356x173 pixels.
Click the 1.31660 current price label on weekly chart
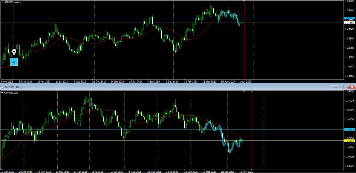349,23
